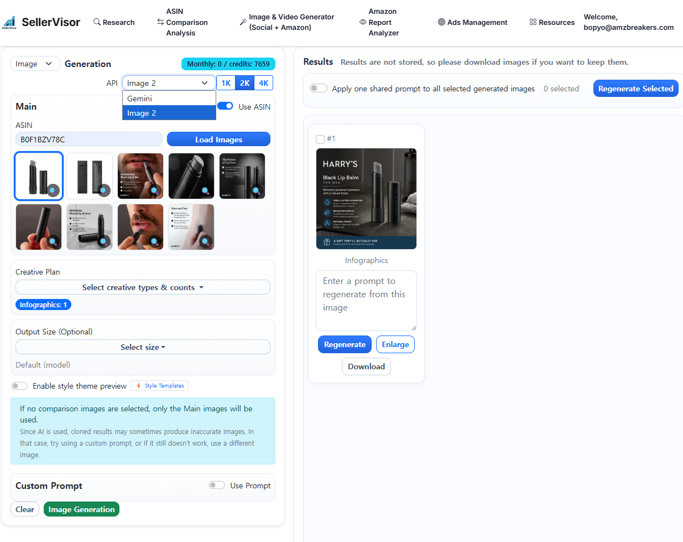Choose Gemini from the API dropdown list
Image resolution: width=683 pixels, height=542 pixels.
[139, 99]
